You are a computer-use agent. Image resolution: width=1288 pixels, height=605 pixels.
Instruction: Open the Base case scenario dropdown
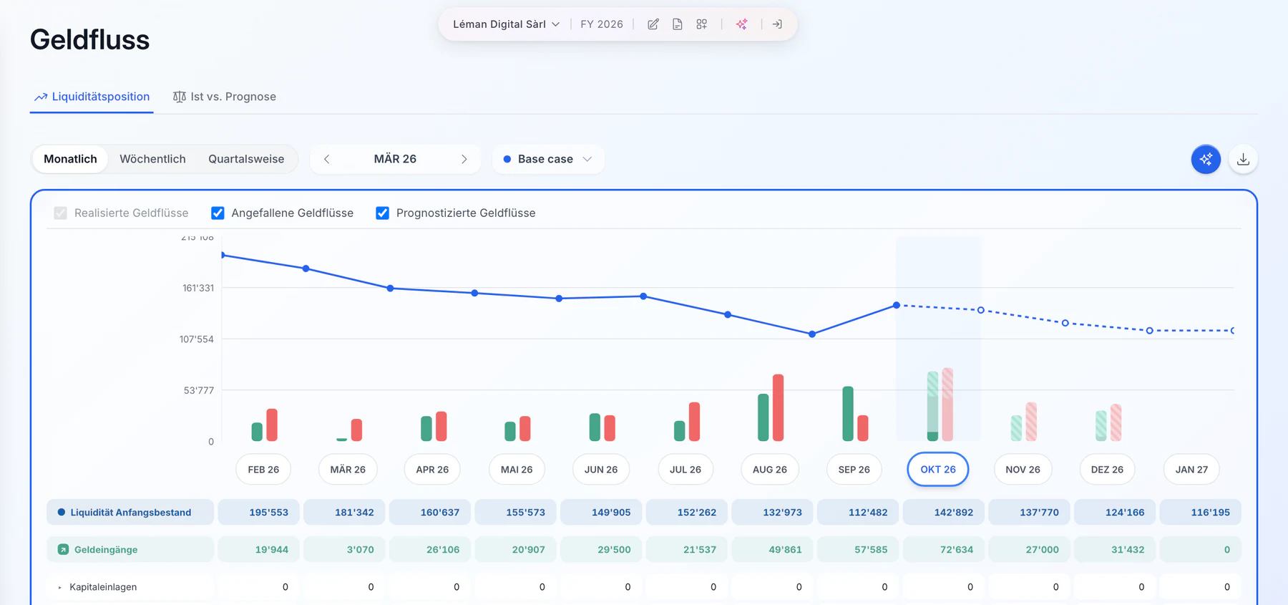(x=548, y=159)
